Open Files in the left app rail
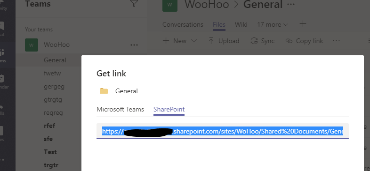Screen dimensions: 370x171 2,134
